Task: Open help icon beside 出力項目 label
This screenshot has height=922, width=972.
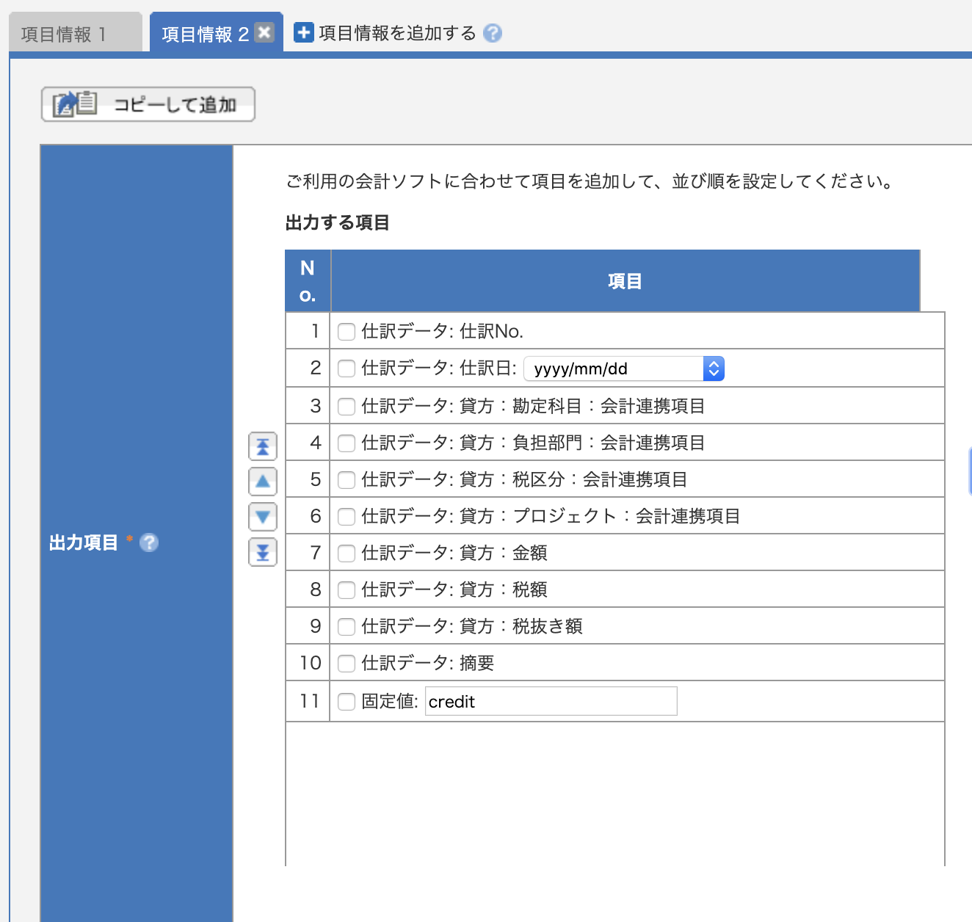Action: (149, 542)
